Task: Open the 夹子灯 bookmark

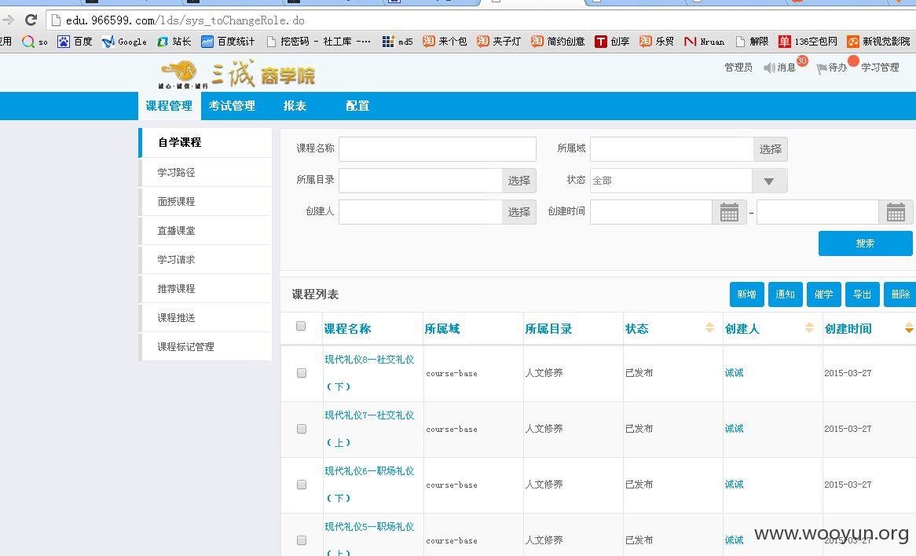Action: (498, 42)
